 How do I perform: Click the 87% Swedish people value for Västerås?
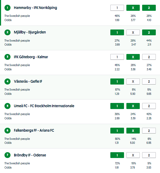point(117,90)
